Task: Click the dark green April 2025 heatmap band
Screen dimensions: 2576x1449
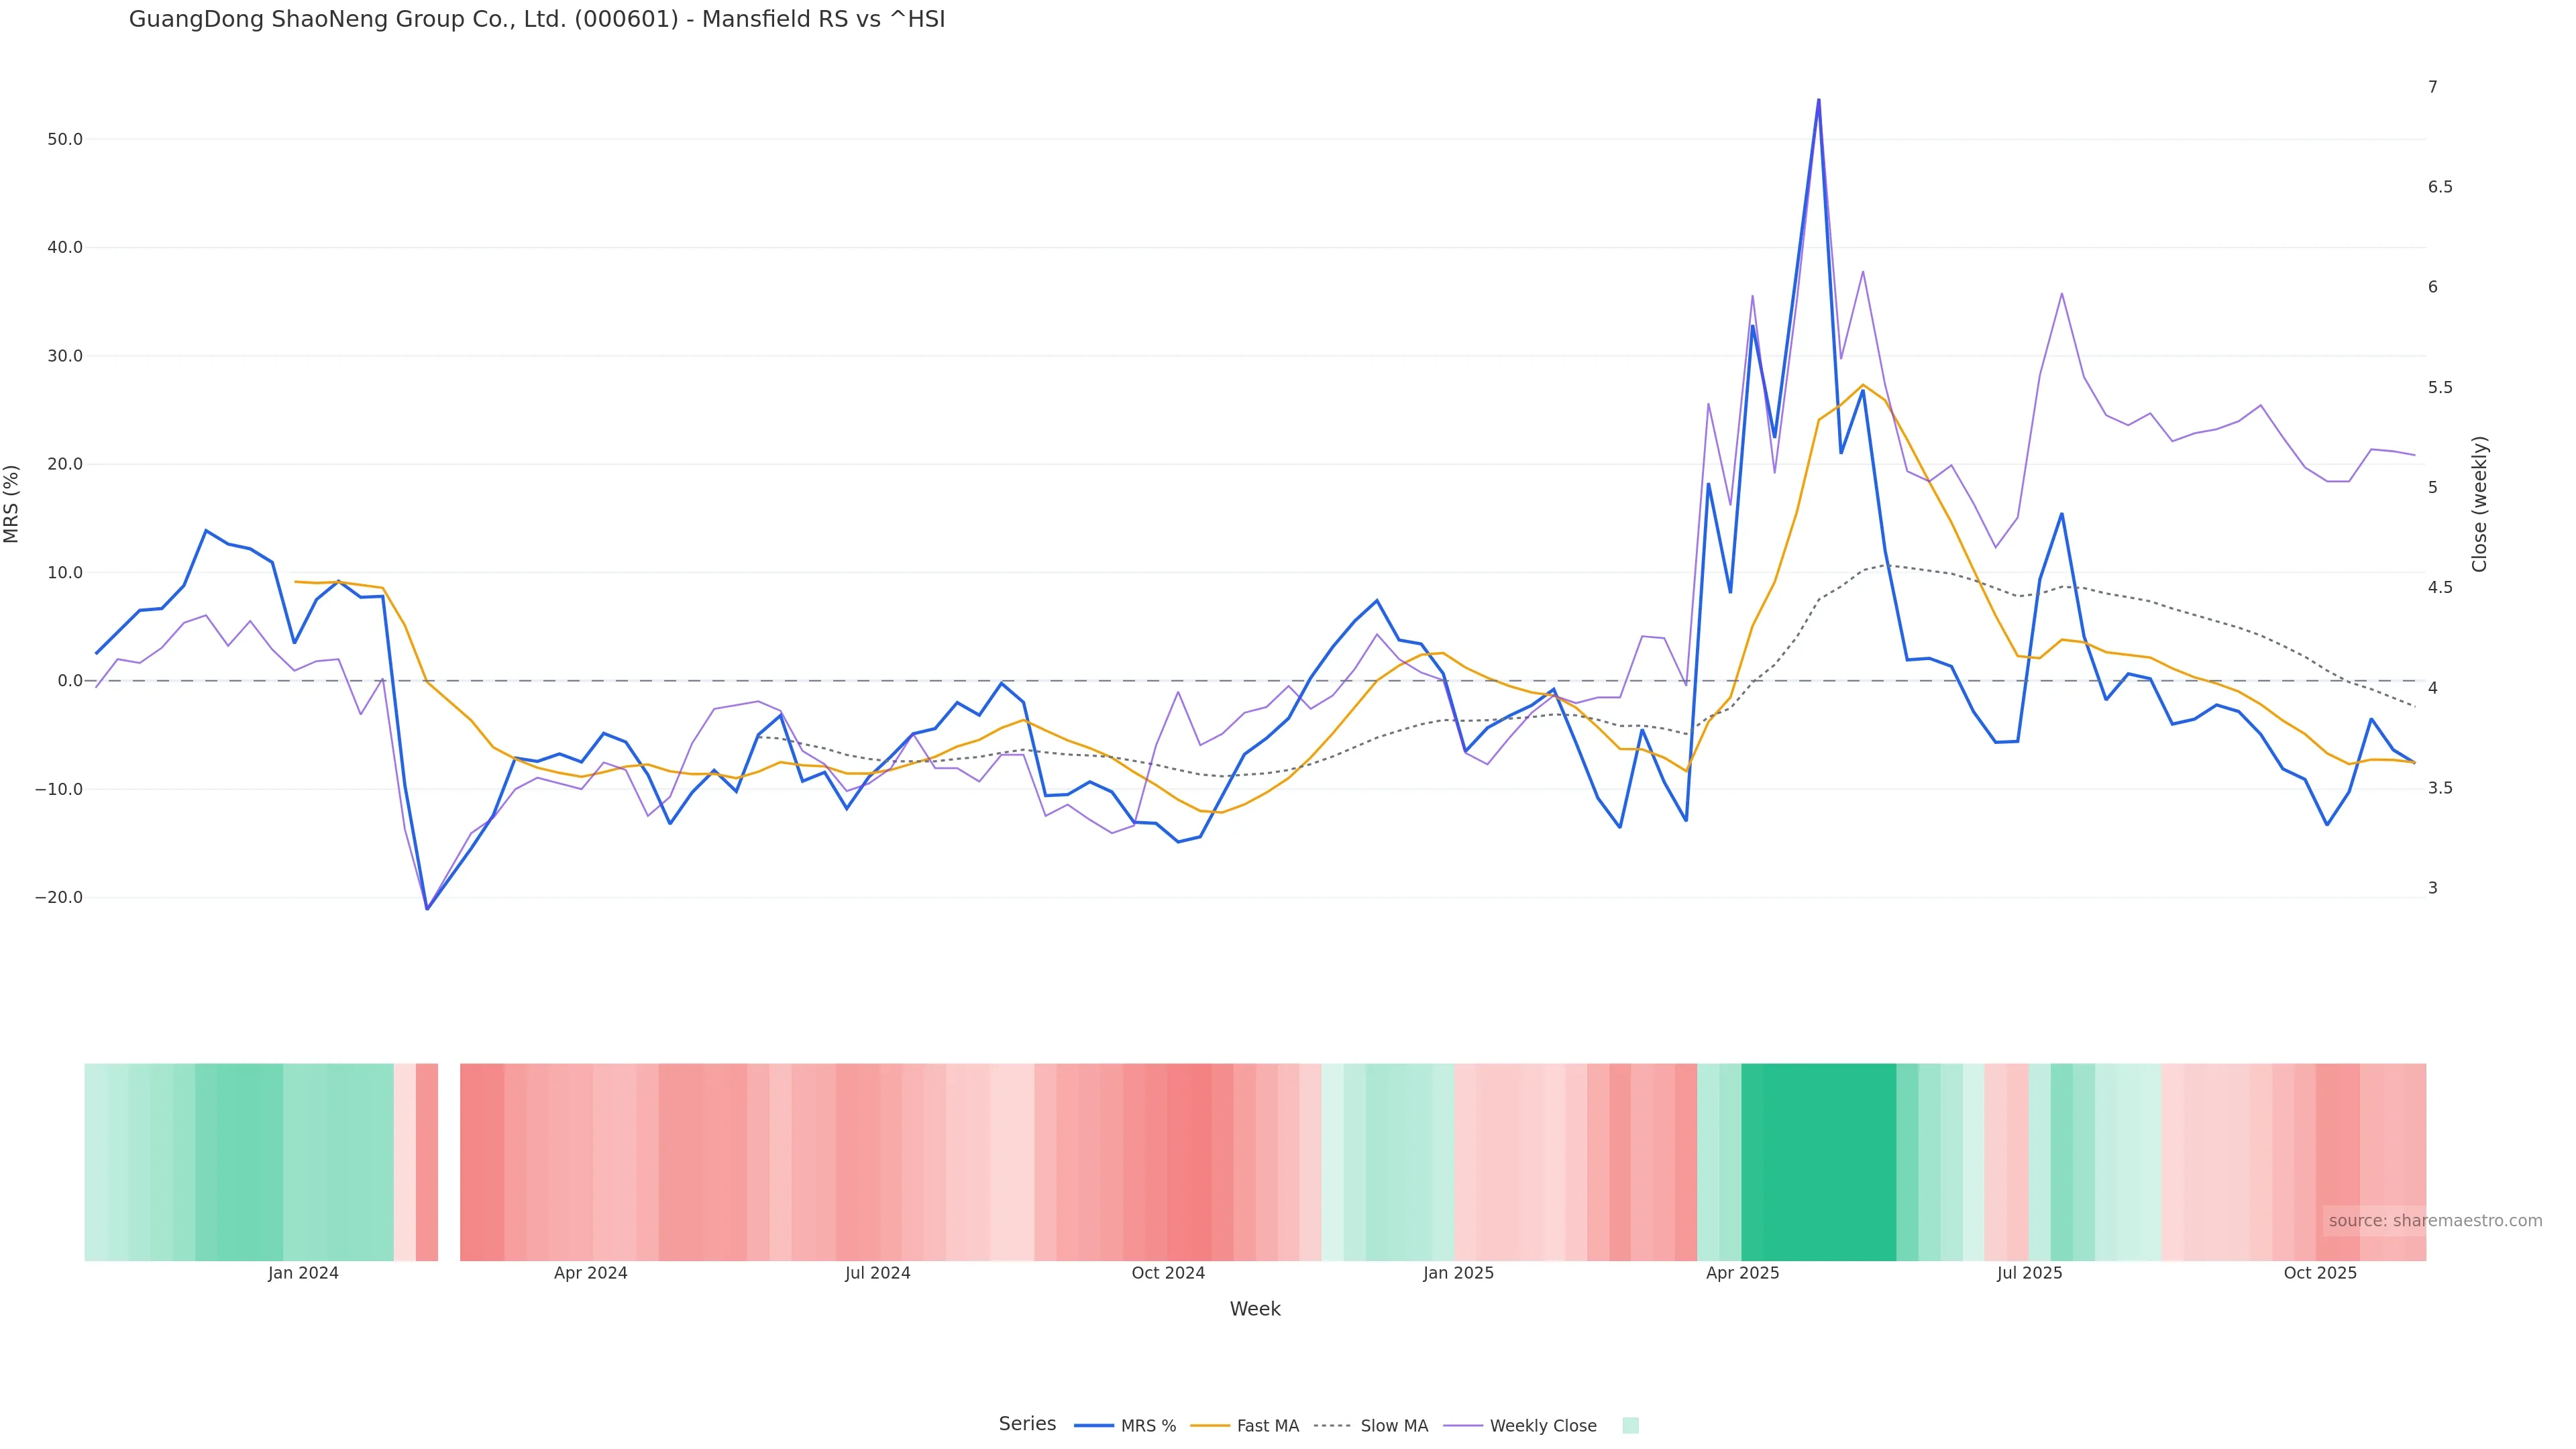Action: coord(1818,1161)
